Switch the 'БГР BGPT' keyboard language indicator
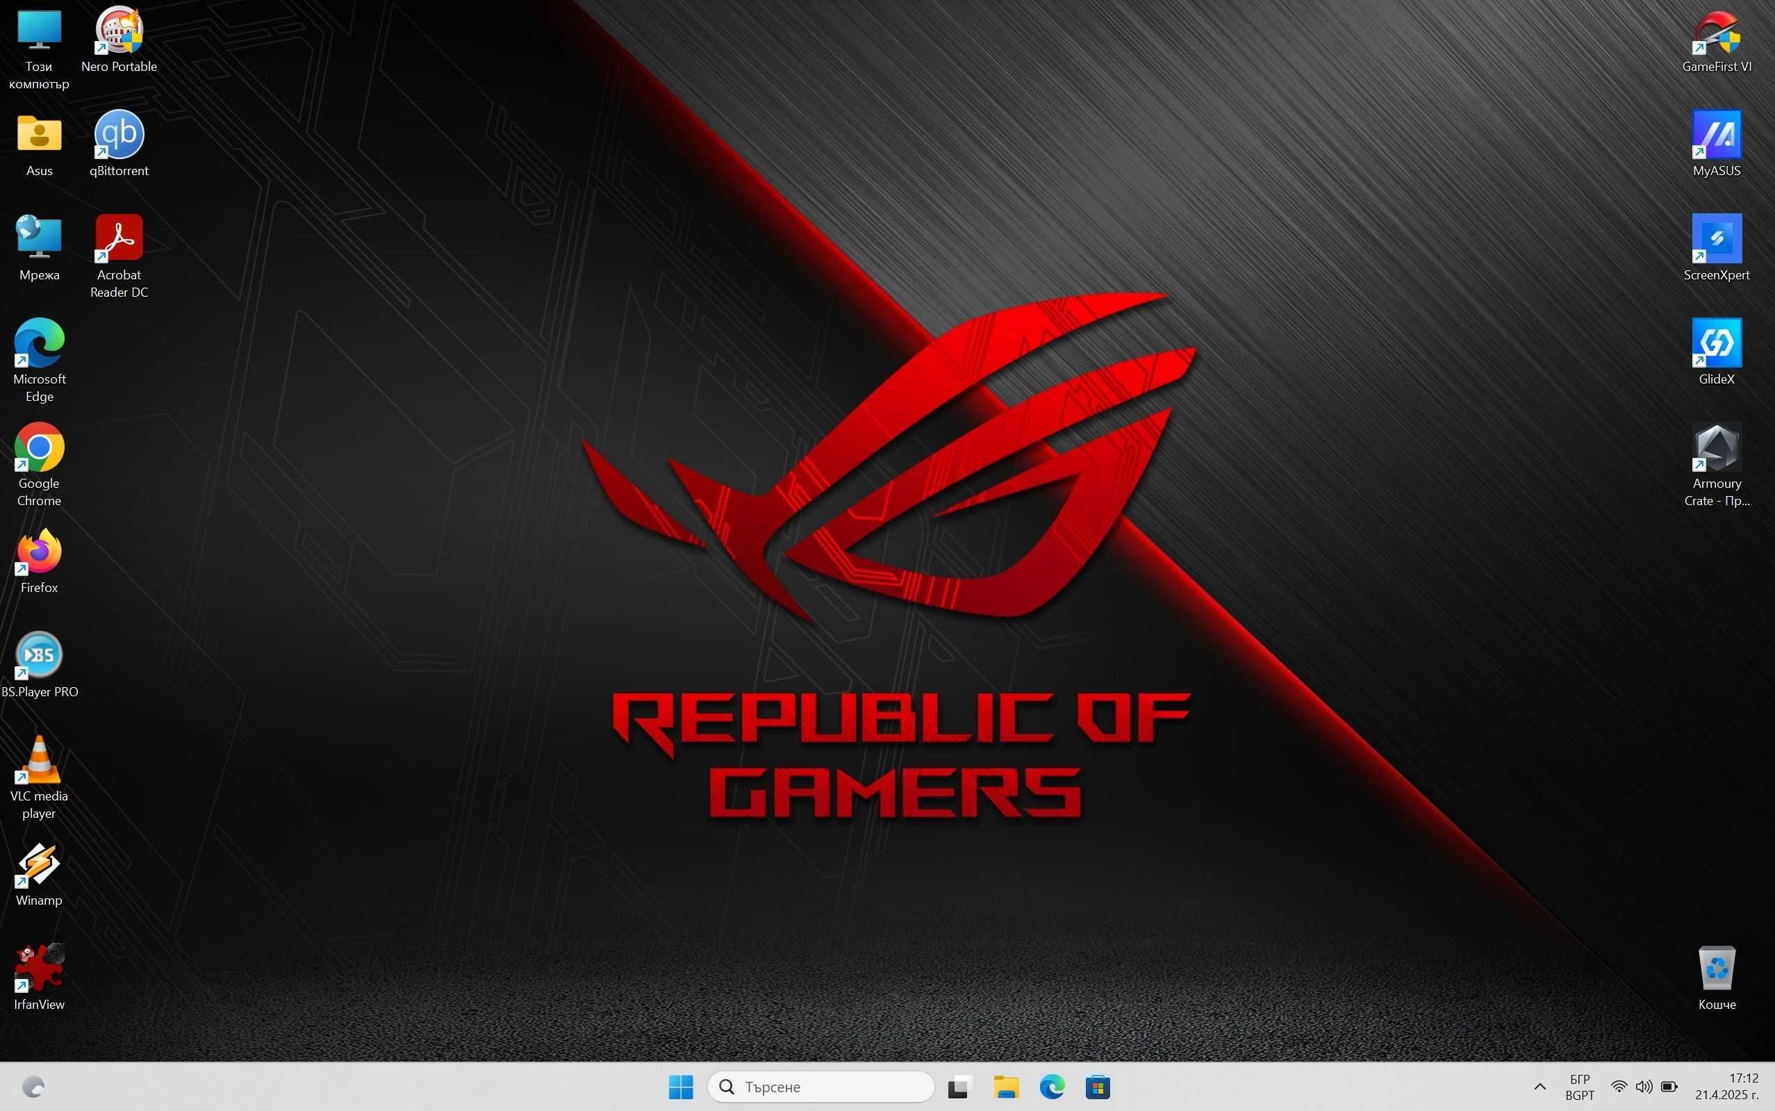Viewport: 1775px width, 1111px height. tap(1580, 1087)
